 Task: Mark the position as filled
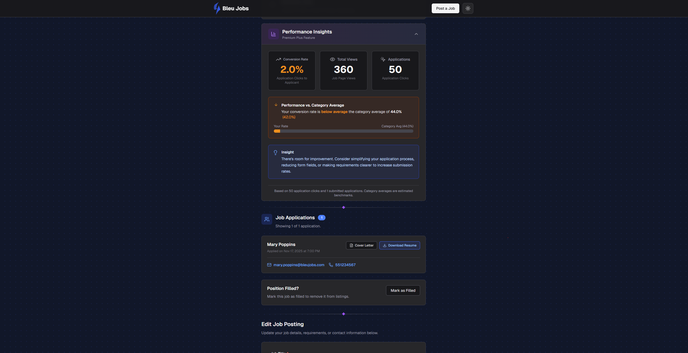(x=403, y=290)
